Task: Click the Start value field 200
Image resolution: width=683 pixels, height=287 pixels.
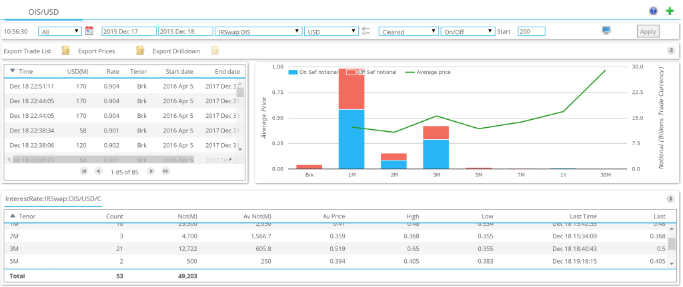Action: 532,31
